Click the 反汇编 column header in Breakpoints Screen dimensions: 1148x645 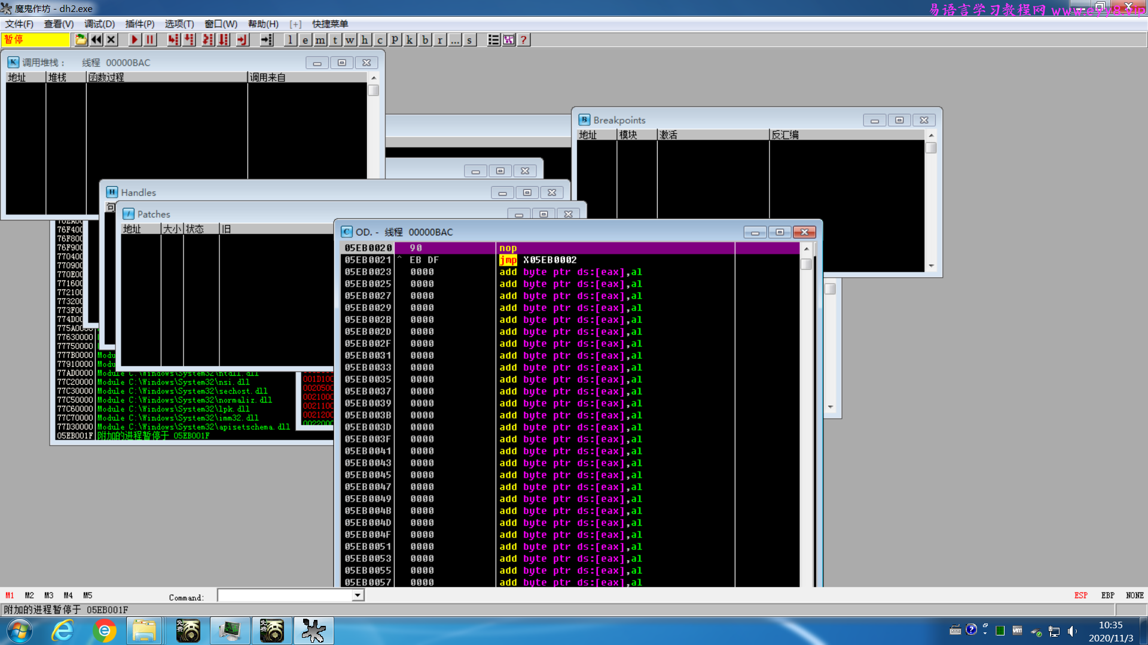coord(847,135)
